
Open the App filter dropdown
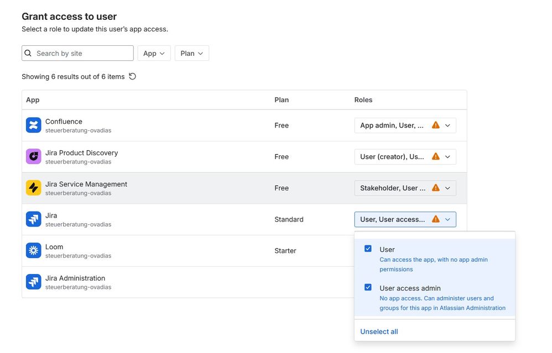[154, 53]
